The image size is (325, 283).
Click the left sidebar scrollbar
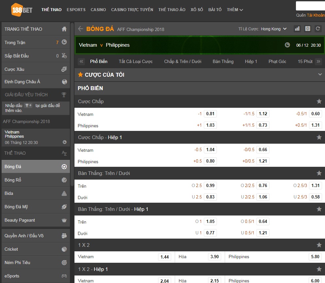pyautogui.click(x=72, y=104)
